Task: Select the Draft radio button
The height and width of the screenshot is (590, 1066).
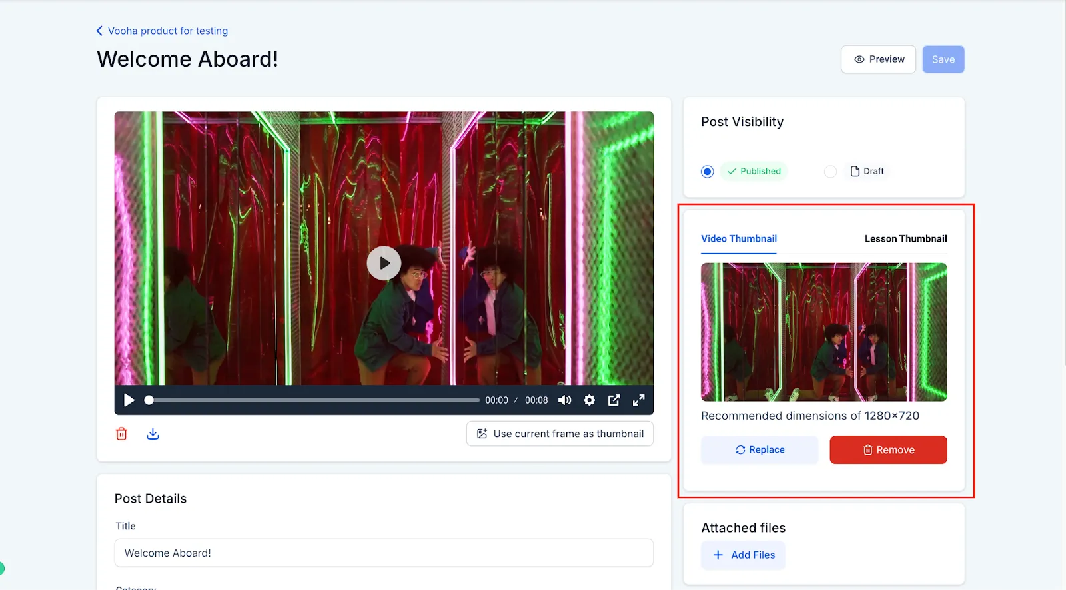Action: (x=830, y=172)
